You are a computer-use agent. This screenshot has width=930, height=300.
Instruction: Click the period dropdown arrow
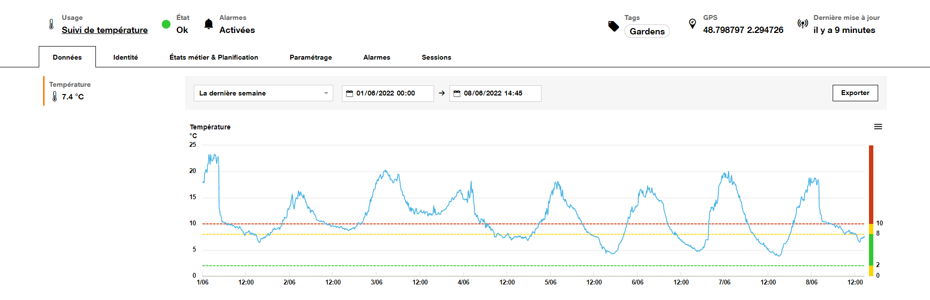(x=326, y=93)
